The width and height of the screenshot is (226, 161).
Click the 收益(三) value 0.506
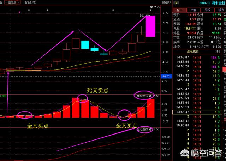(x=217, y=47)
